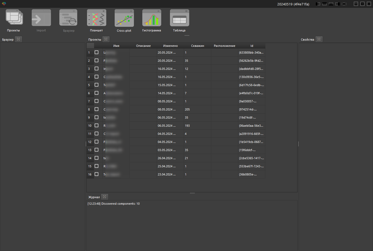This screenshot has height=251, width=373.
Task: Open the Cross-plot tool
Action: pyautogui.click(x=124, y=18)
